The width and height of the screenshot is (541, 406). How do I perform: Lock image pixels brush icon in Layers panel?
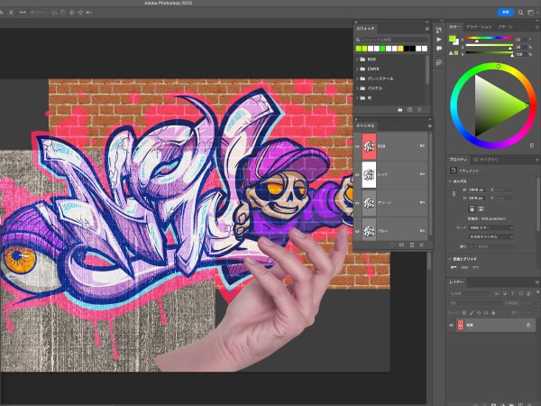(472, 312)
